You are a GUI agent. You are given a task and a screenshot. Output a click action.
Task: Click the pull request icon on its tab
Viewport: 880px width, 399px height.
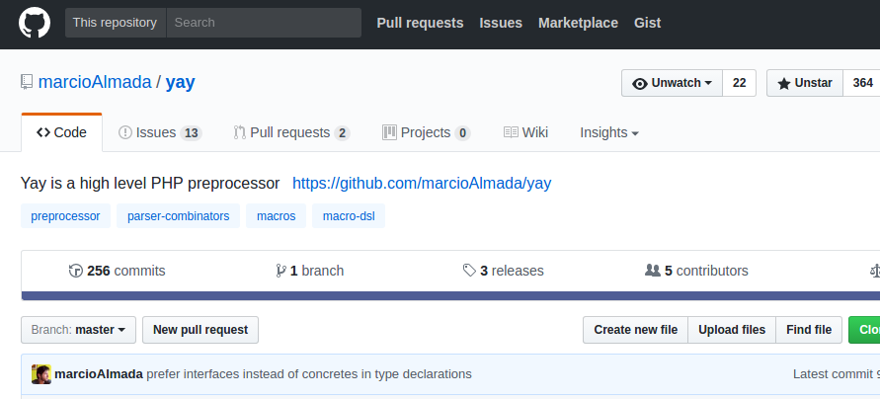point(240,132)
